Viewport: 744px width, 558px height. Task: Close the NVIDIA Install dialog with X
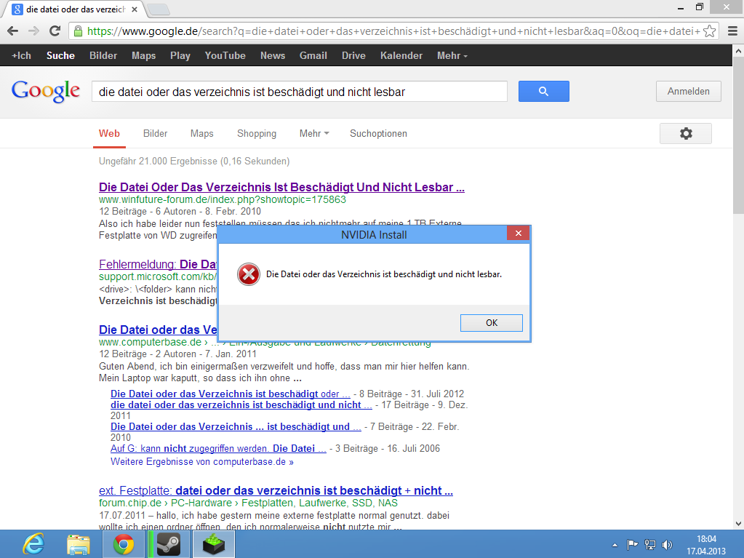[518, 233]
